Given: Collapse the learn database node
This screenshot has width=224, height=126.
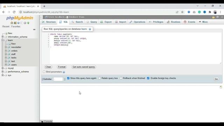Looking at the screenshot, I should tap(2, 40).
